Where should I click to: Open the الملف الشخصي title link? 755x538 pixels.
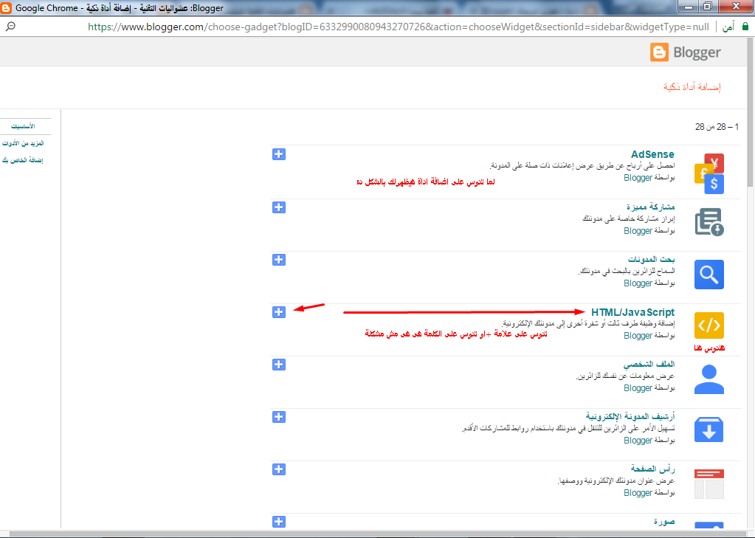(x=649, y=364)
